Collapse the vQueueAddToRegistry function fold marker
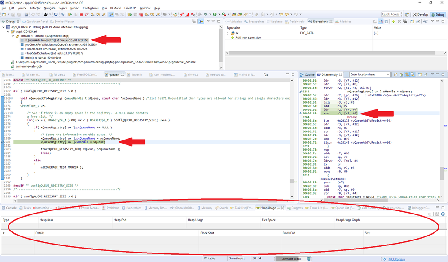 tap(12, 98)
